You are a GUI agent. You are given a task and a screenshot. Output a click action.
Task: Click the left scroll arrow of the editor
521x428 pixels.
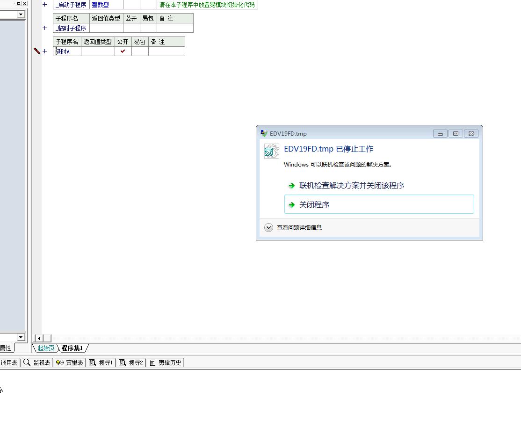tap(39, 338)
